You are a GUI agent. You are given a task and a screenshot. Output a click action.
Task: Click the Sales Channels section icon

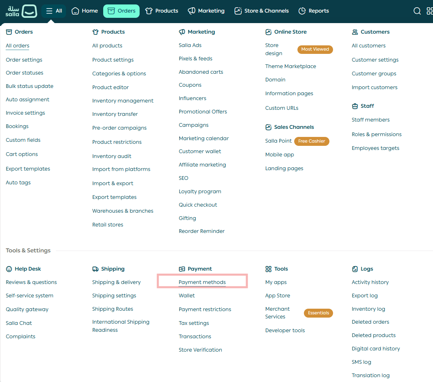(x=268, y=127)
